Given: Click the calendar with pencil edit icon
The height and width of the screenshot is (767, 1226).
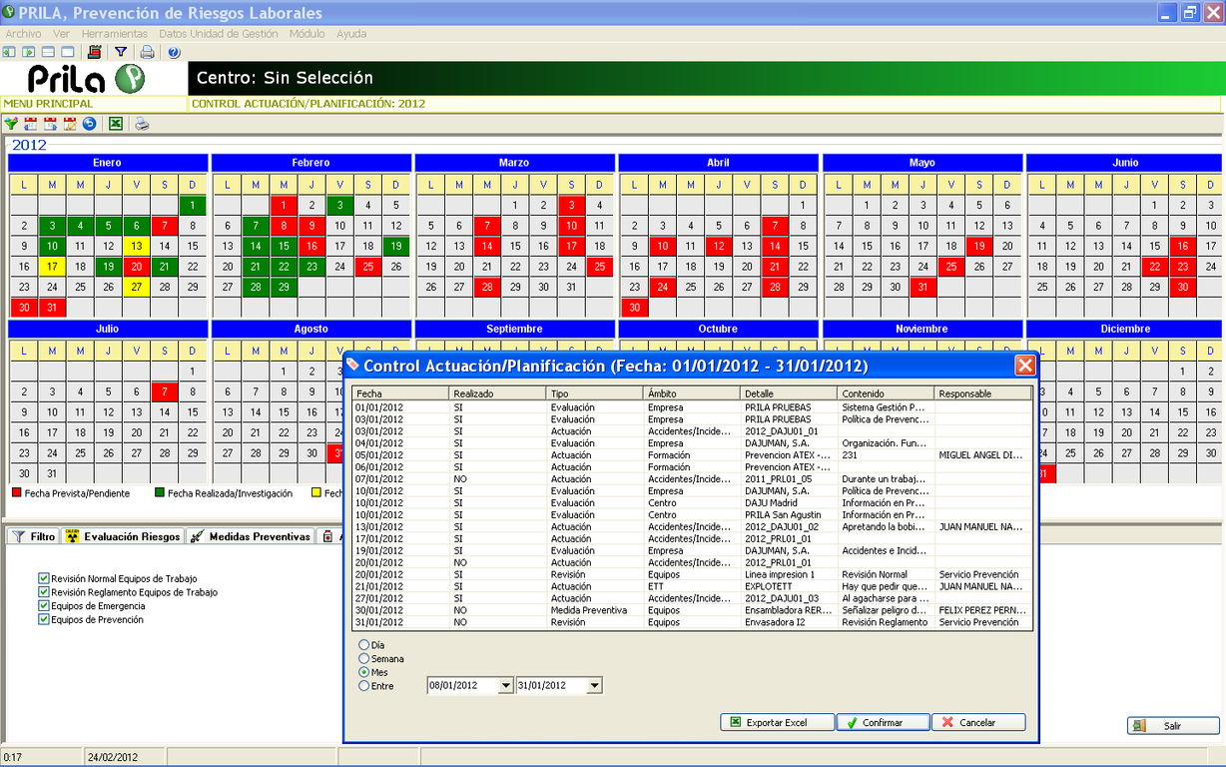Looking at the screenshot, I should [70, 124].
